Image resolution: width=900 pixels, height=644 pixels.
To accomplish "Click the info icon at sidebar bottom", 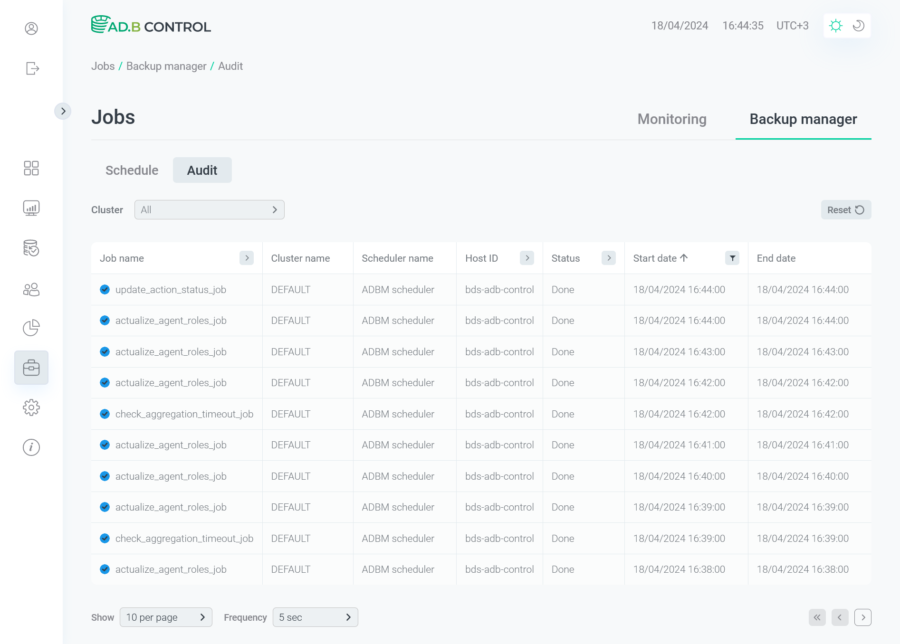I will point(31,447).
